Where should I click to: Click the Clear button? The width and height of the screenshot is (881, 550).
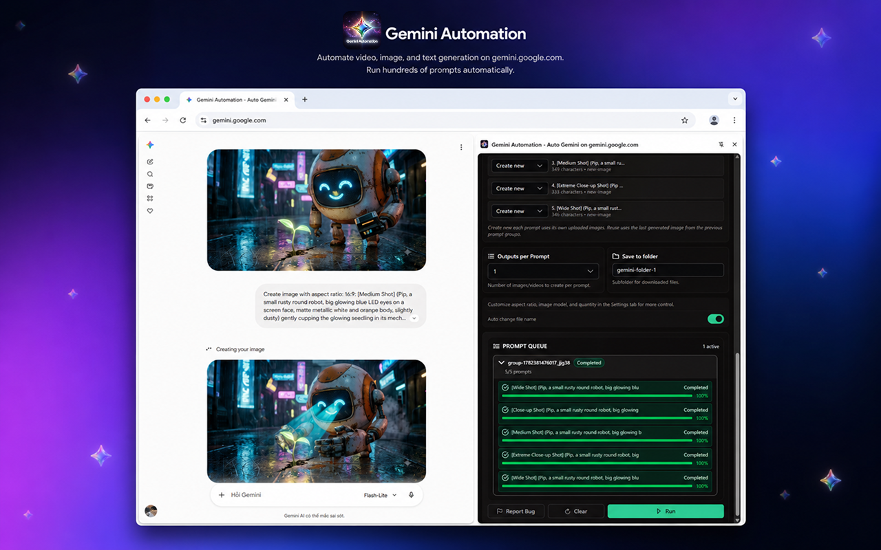click(576, 511)
